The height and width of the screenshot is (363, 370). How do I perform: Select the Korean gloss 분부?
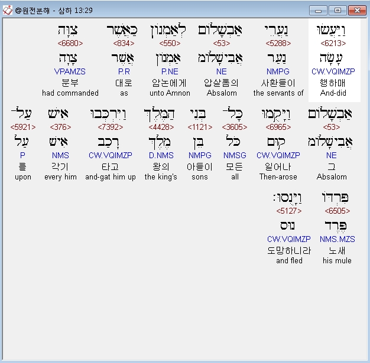[x=70, y=83]
